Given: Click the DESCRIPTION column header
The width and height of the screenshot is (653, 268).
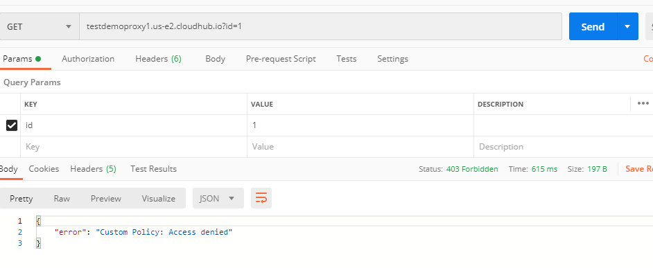Looking at the screenshot, I should pyautogui.click(x=500, y=104).
